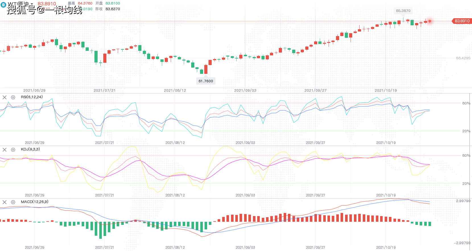This screenshot has width=472, height=251.
Task: Click 2021/08/12 date under KDJ panel
Action: (x=175, y=195)
